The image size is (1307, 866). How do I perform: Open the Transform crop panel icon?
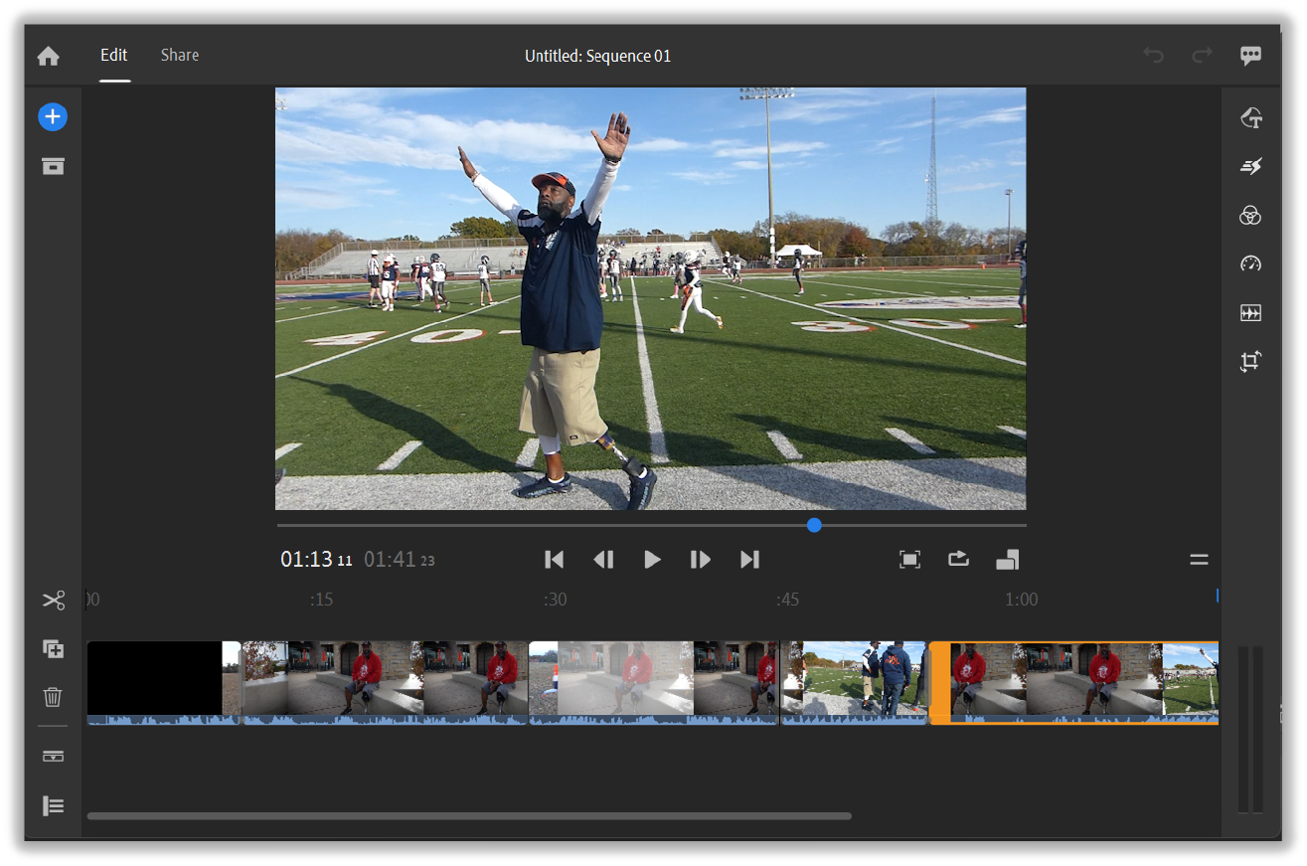[1250, 362]
